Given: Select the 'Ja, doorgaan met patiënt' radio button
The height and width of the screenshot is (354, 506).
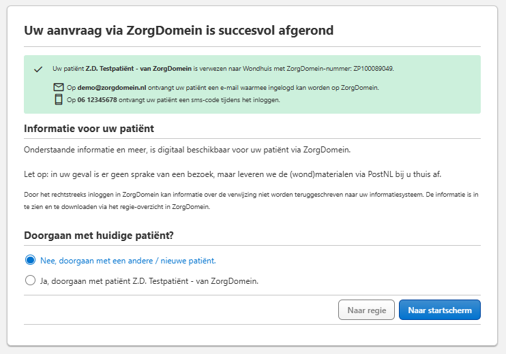Looking at the screenshot, I should (x=30, y=280).
